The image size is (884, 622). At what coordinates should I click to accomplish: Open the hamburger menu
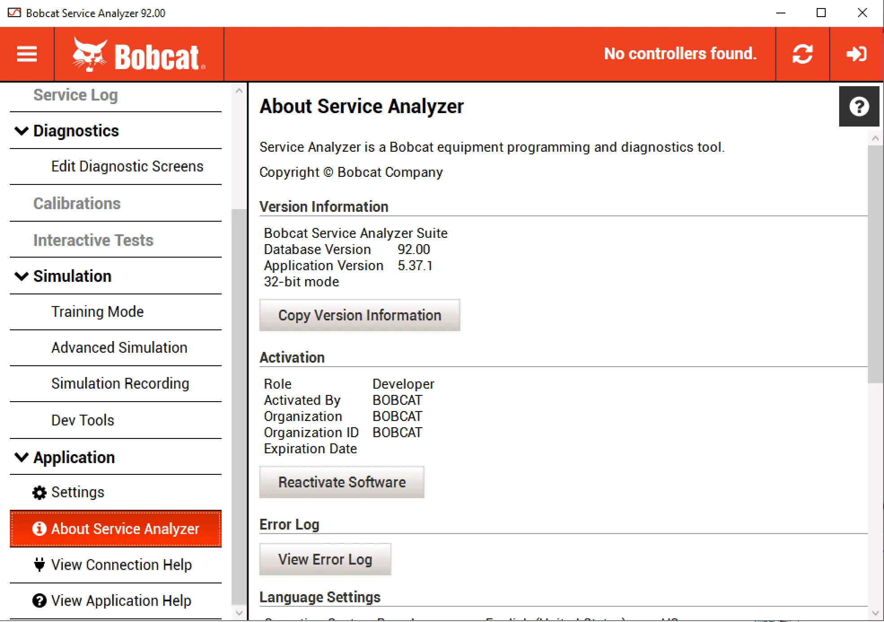coord(27,54)
